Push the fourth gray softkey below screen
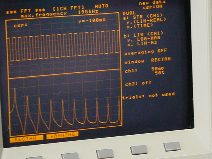 139,150
